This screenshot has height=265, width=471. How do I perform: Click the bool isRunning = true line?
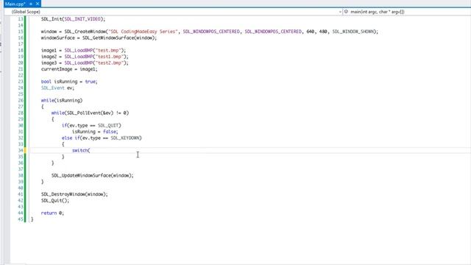click(x=69, y=82)
